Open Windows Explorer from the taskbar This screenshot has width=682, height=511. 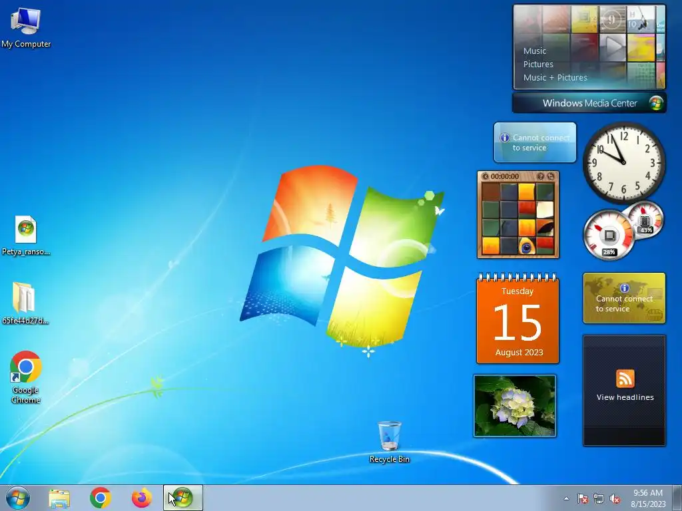coord(59,498)
